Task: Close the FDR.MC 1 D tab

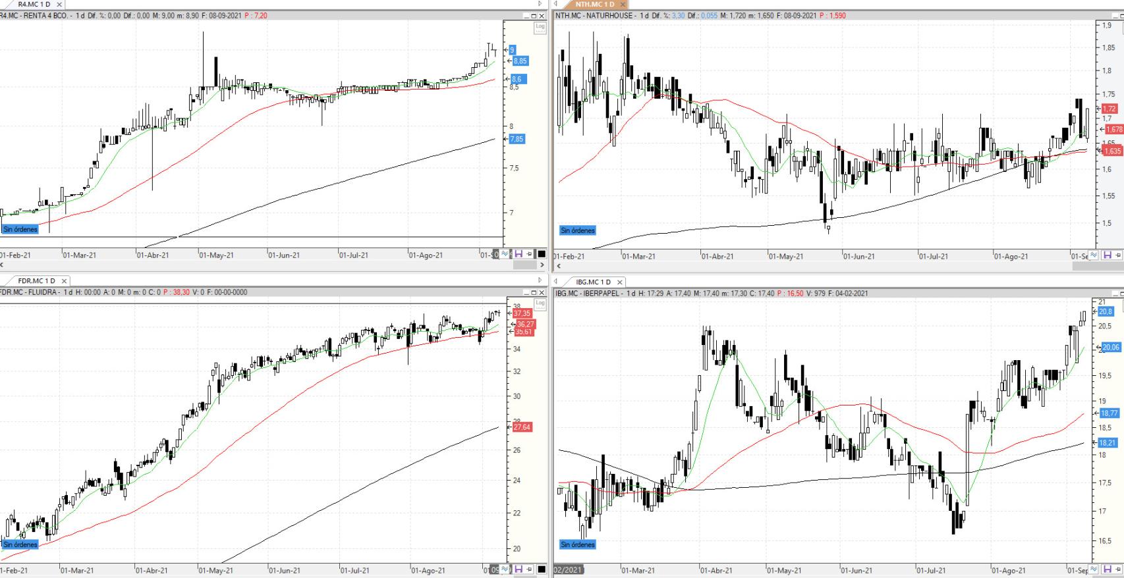Action: [x=65, y=281]
